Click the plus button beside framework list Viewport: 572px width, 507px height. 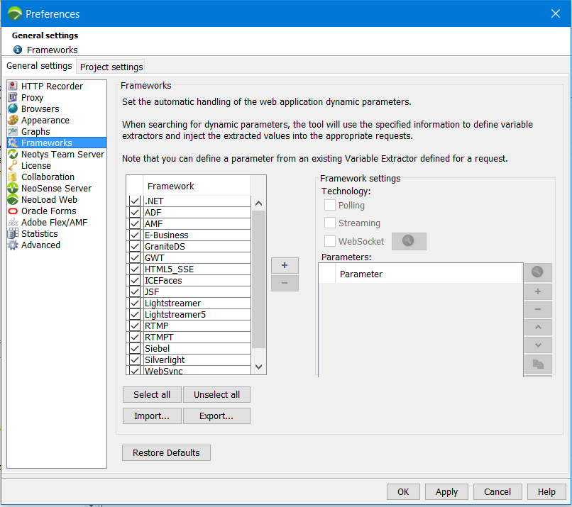[x=285, y=265]
